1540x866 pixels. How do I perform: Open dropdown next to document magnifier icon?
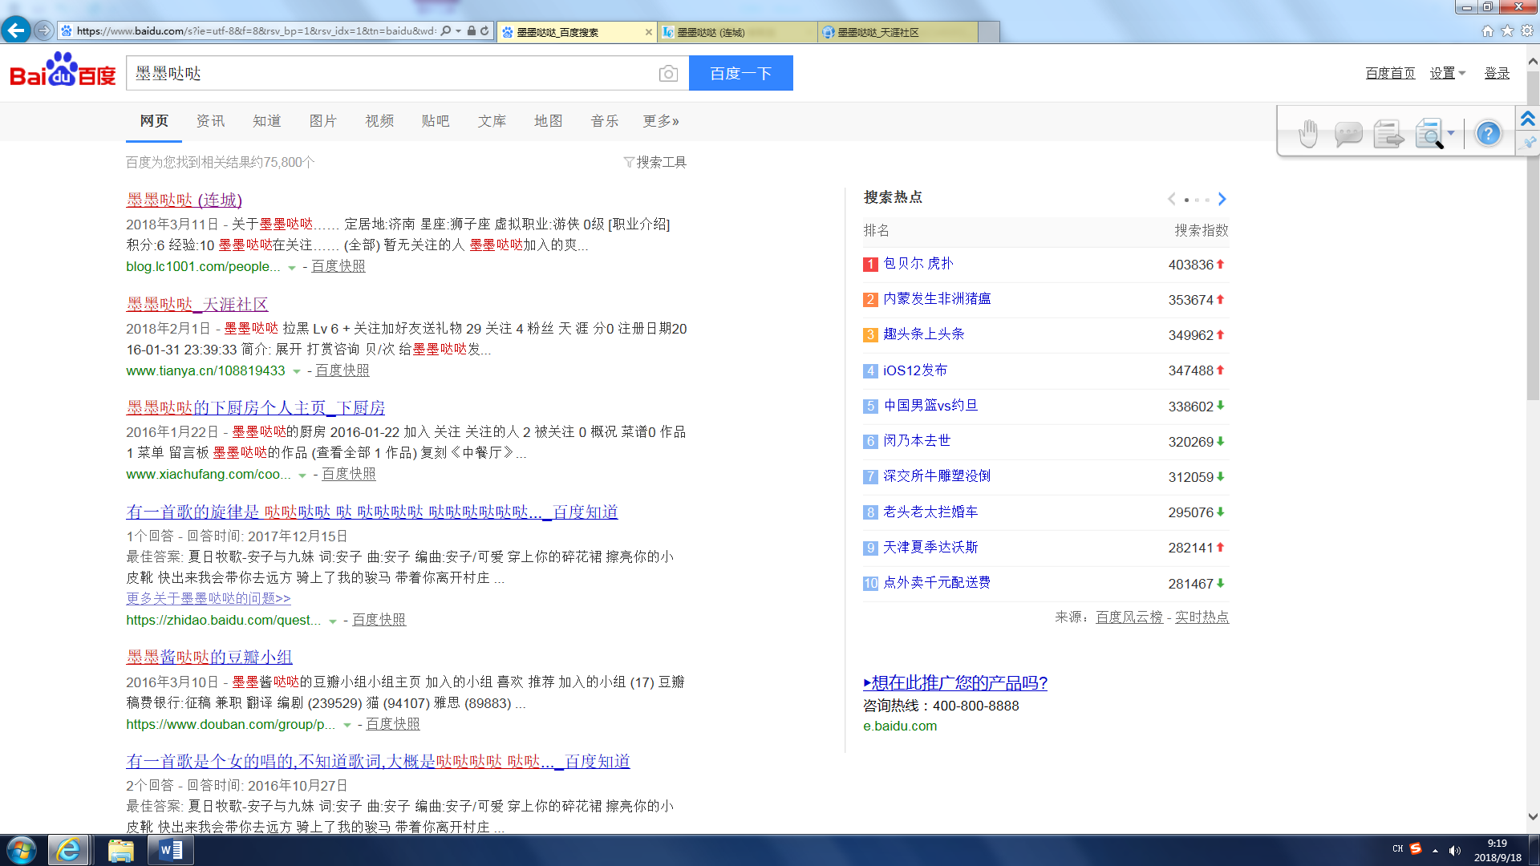[1451, 134]
